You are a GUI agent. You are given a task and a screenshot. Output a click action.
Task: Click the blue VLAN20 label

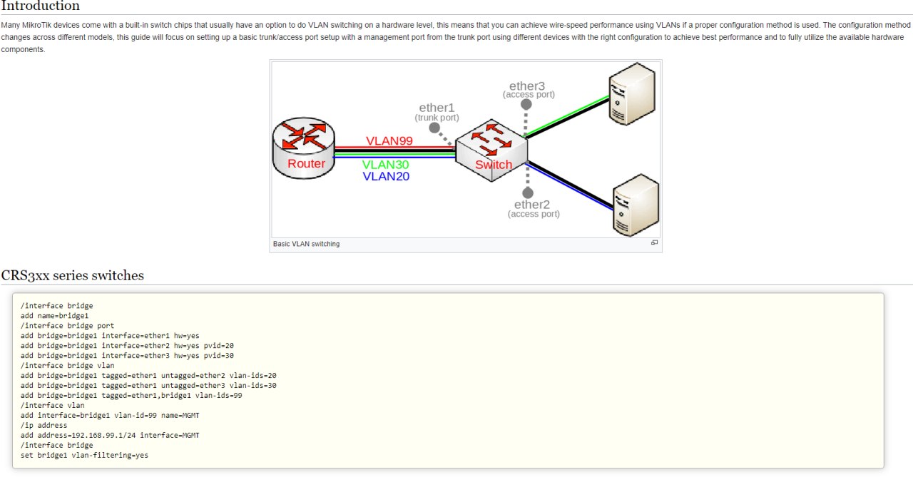click(x=386, y=176)
